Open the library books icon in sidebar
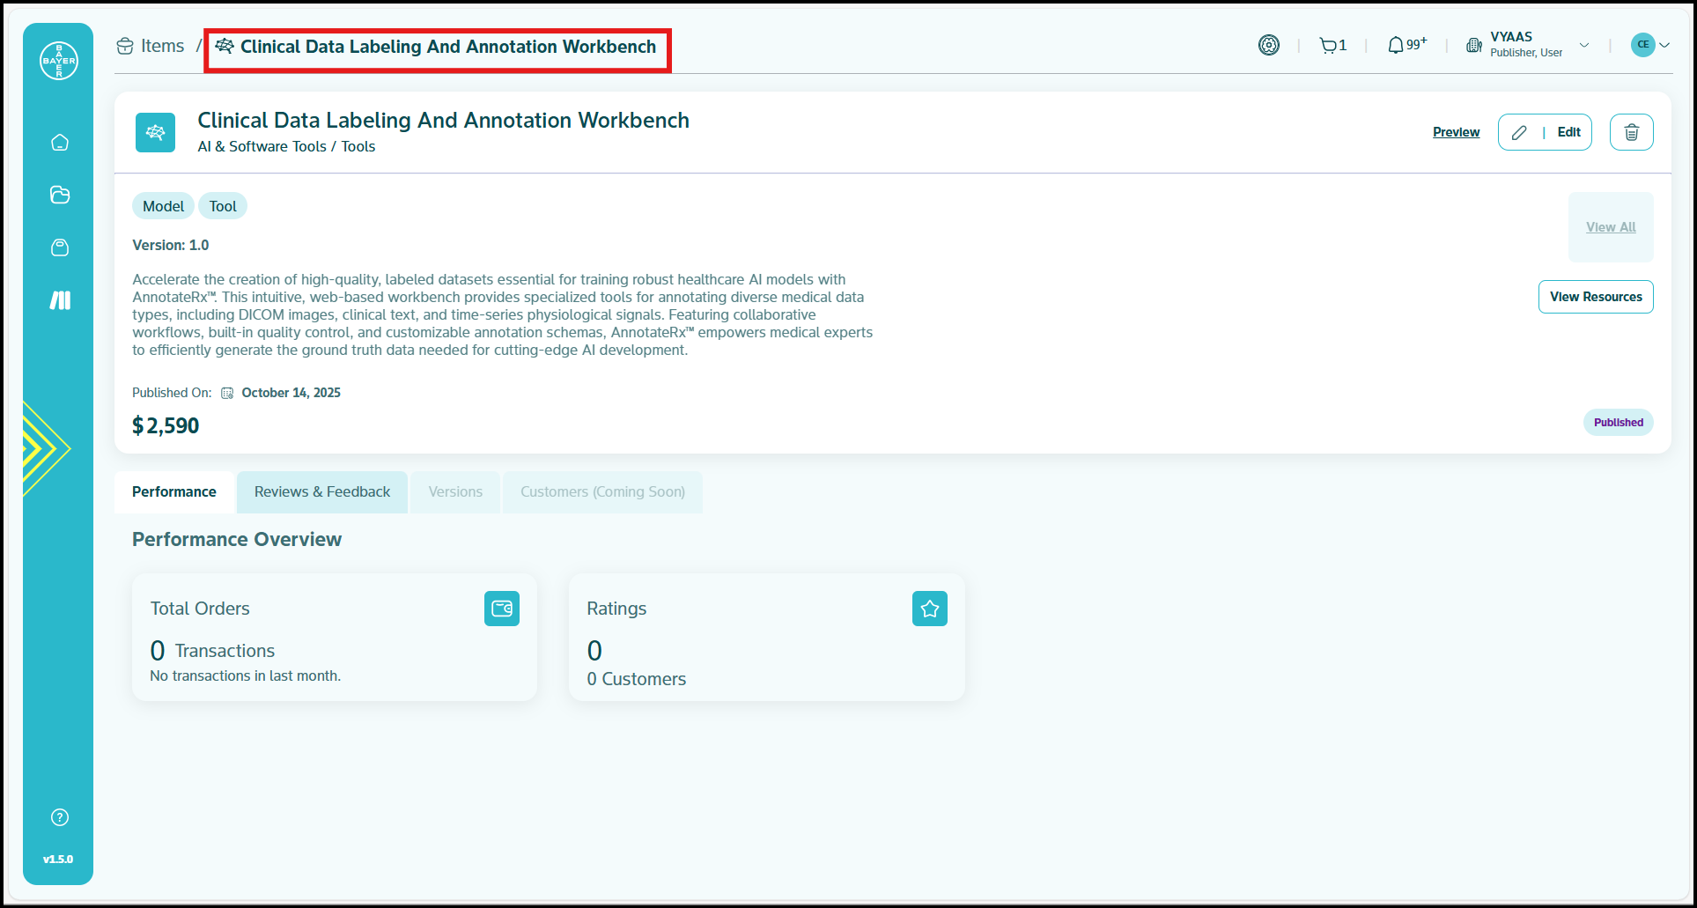 (x=60, y=301)
